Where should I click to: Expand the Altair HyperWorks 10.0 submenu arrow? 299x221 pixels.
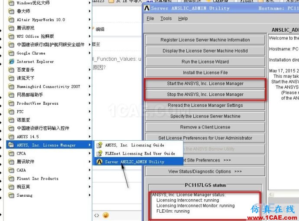coord(89,20)
